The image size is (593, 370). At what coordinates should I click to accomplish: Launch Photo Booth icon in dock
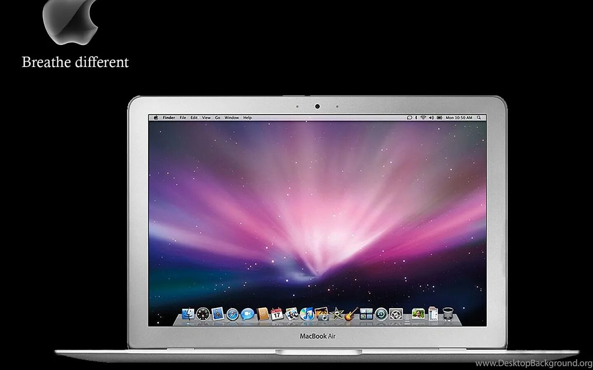pyautogui.click(x=292, y=314)
